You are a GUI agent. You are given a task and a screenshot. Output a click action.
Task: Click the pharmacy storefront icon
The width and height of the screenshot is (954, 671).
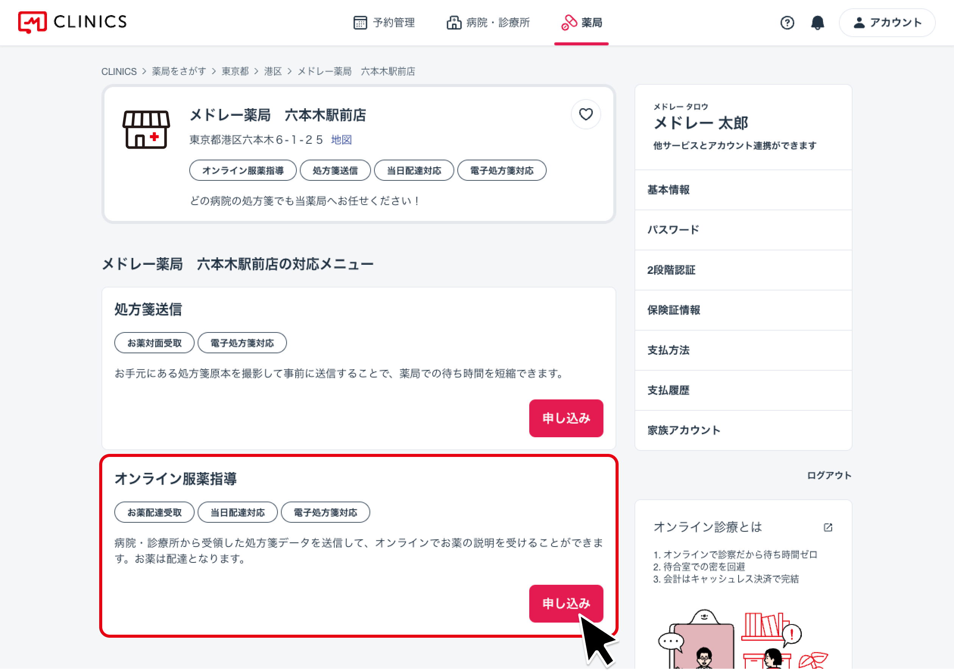tap(146, 130)
